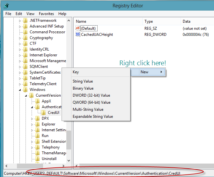Choose Key from the New submenu
Viewport: 214px width, 177px height.
coord(96,72)
